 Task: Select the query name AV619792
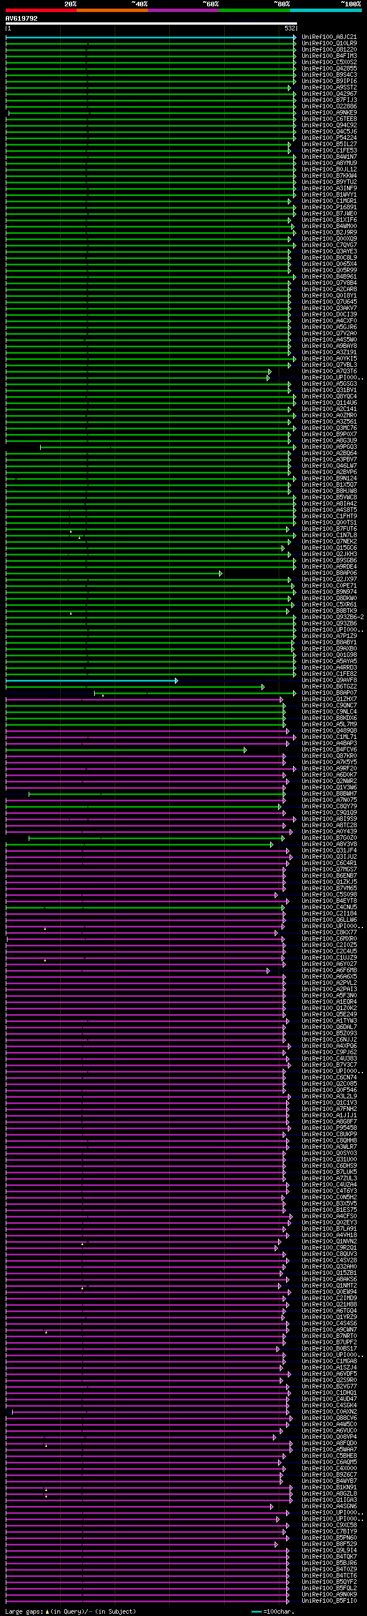click(x=21, y=19)
